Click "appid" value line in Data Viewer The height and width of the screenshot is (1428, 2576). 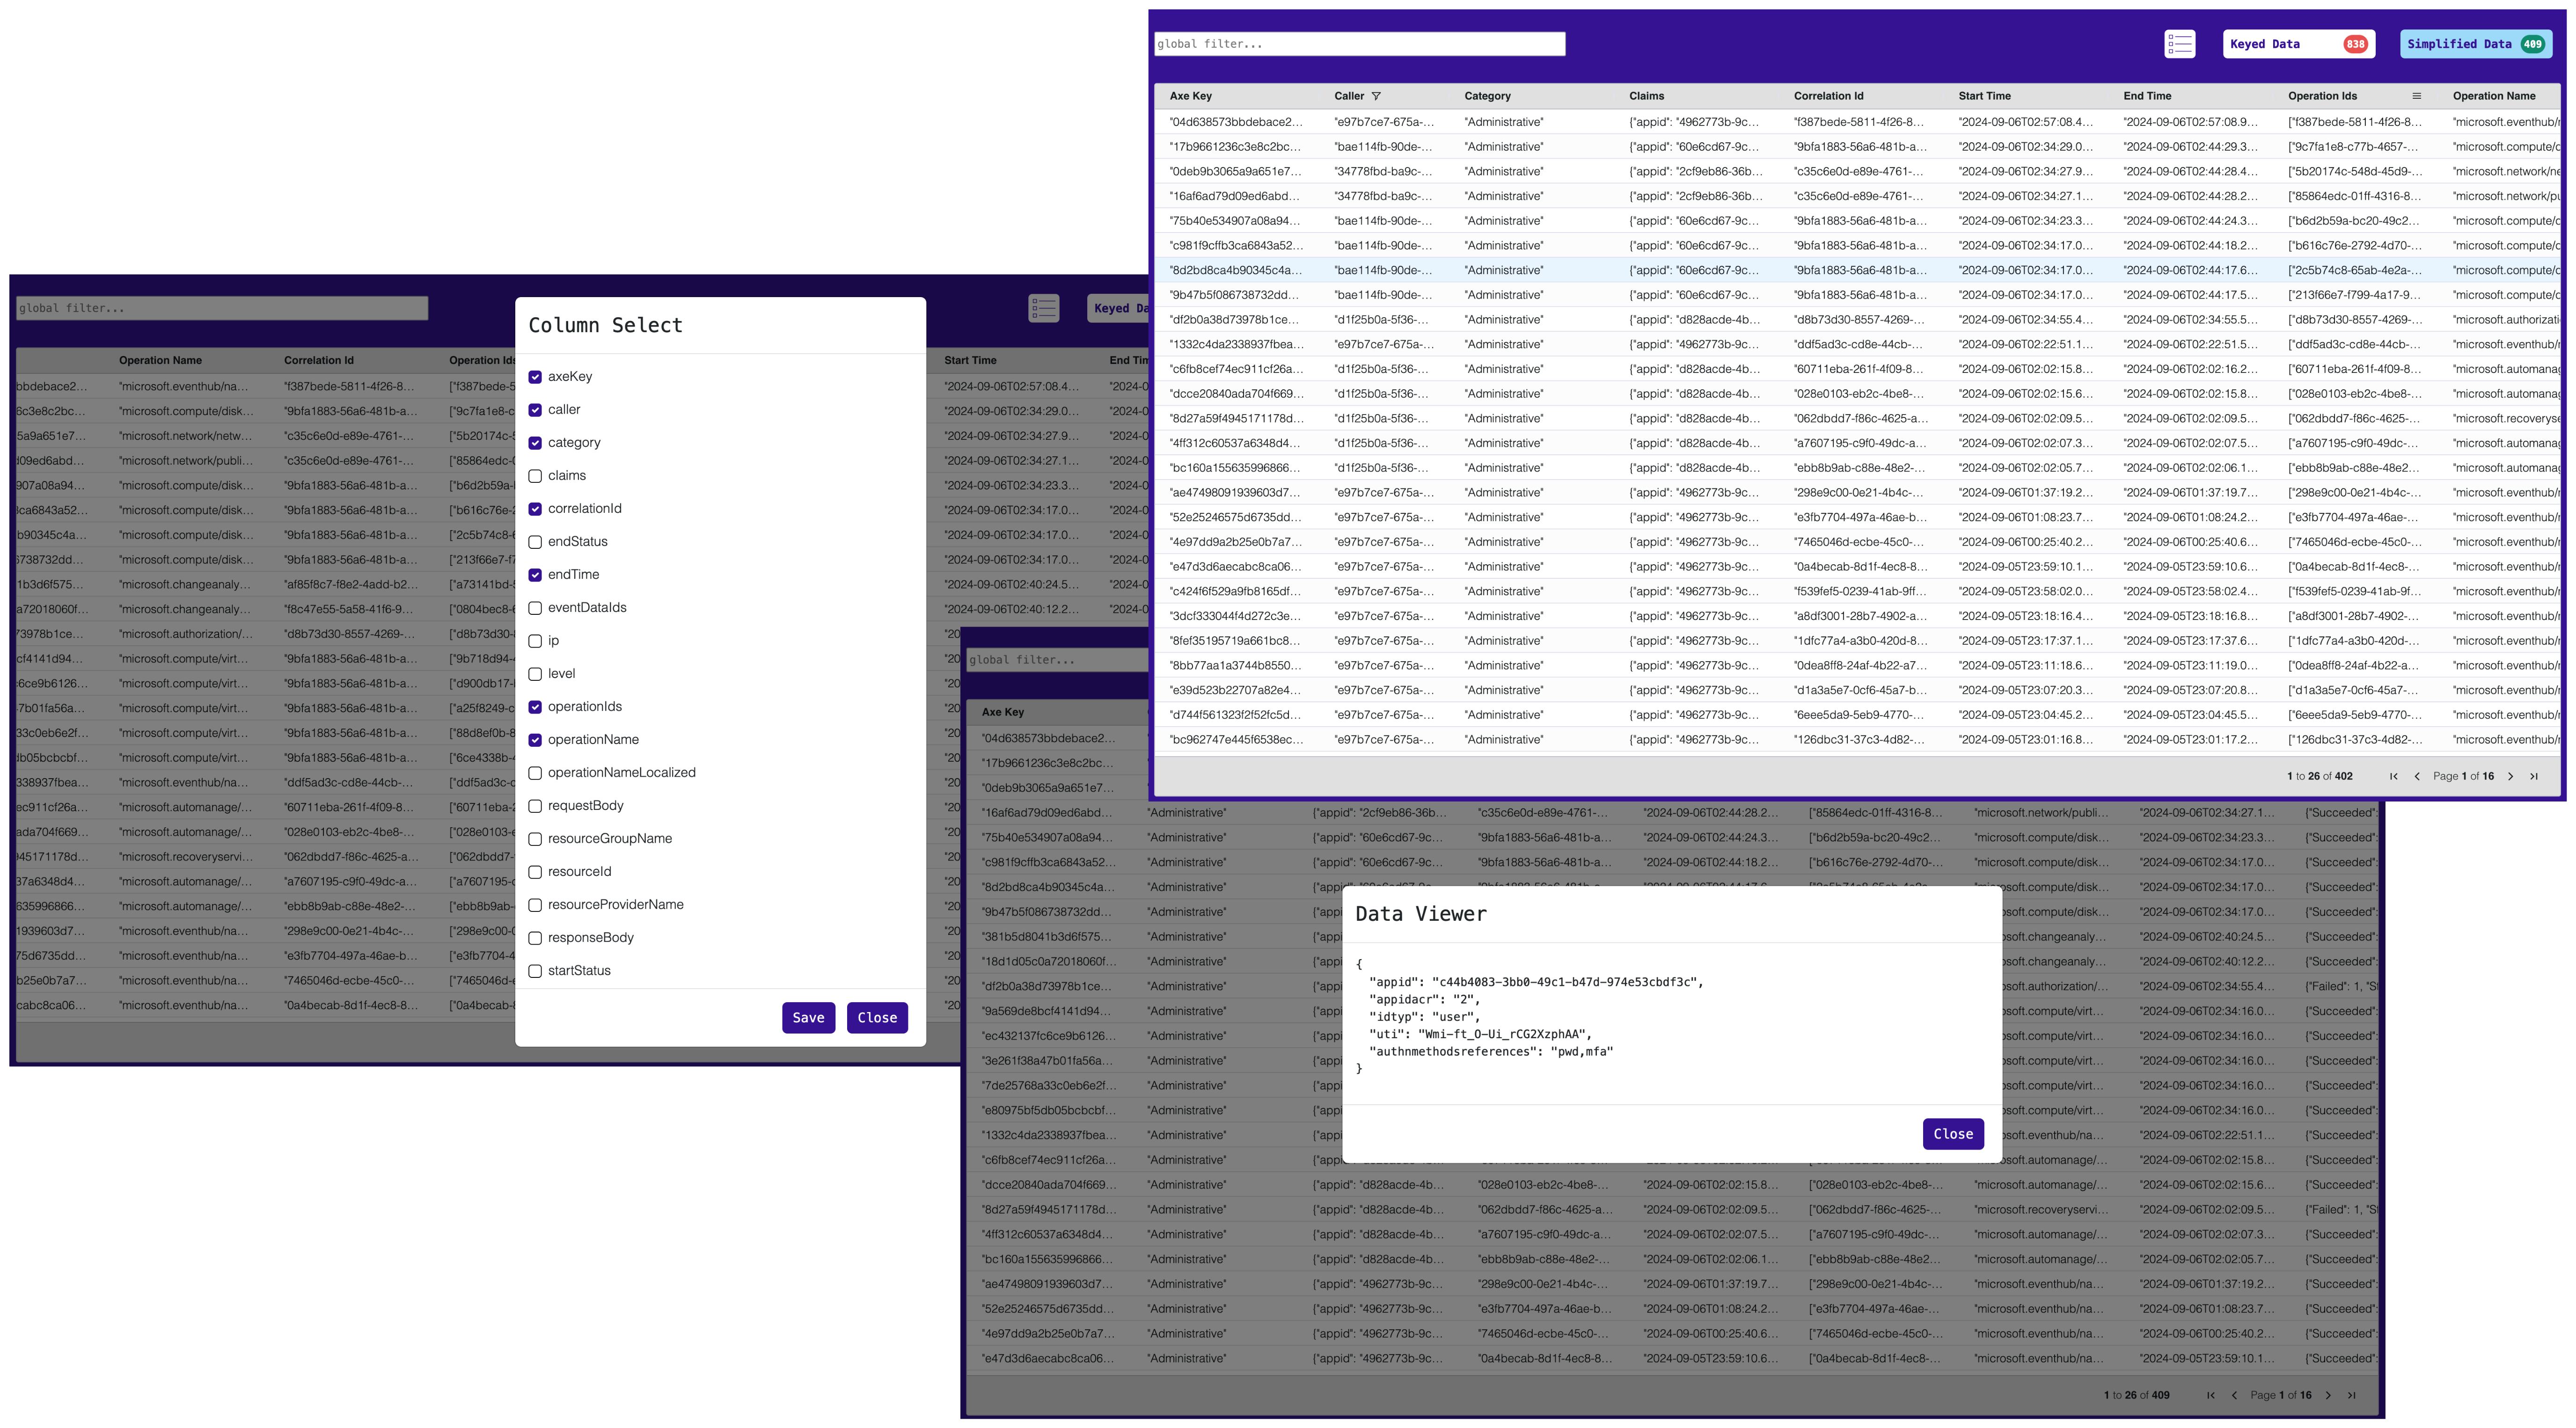(1536, 982)
